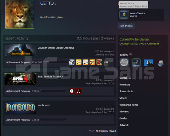170x136 pixels.
Task: Open the SAS: Zombie Assault 4 banner thumbnail
Action: pyautogui.click(x=20, y=79)
